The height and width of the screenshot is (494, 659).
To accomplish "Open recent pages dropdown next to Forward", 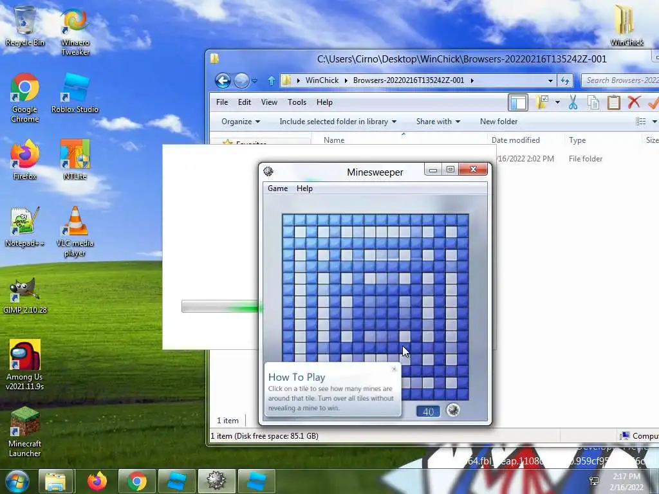I will pos(255,80).
